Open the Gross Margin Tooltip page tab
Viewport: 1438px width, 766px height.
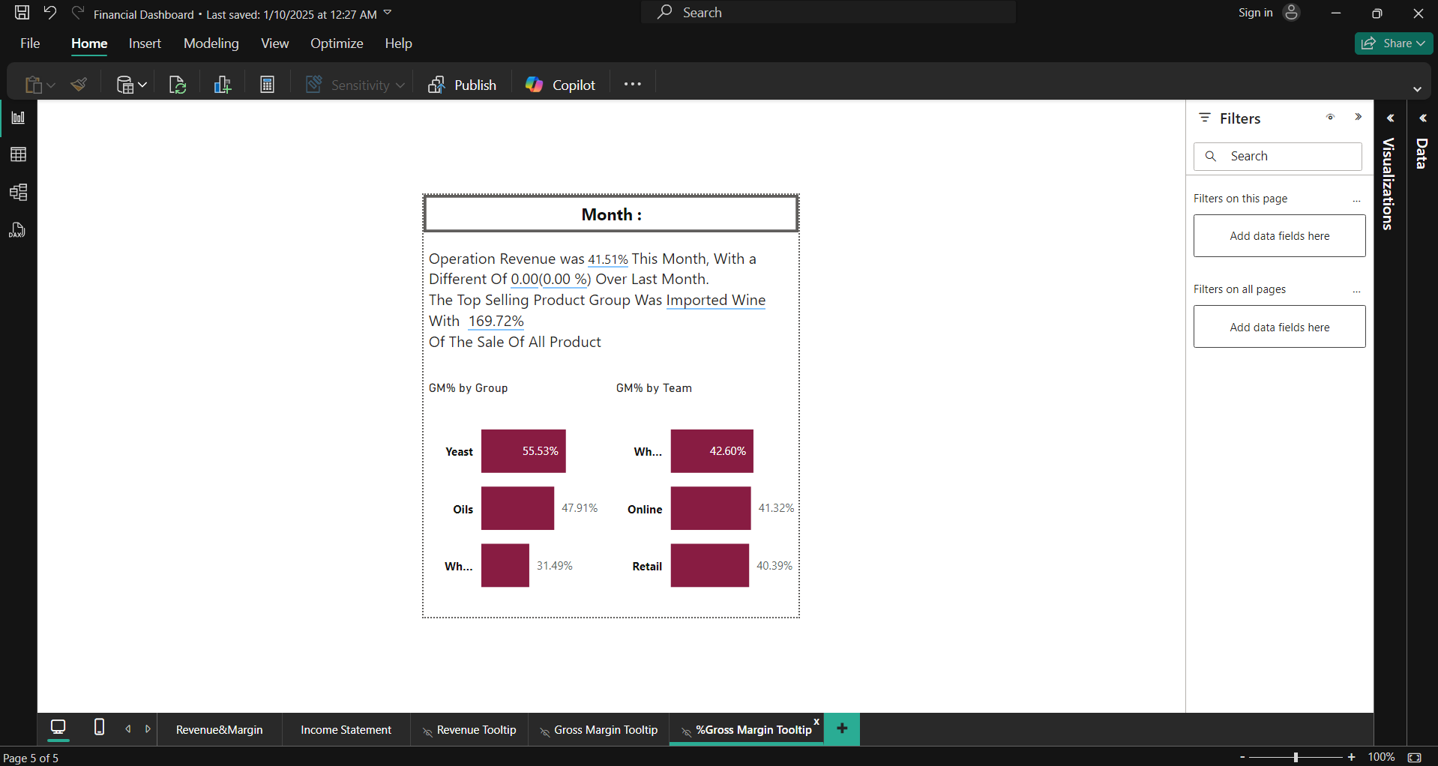(x=599, y=730)
